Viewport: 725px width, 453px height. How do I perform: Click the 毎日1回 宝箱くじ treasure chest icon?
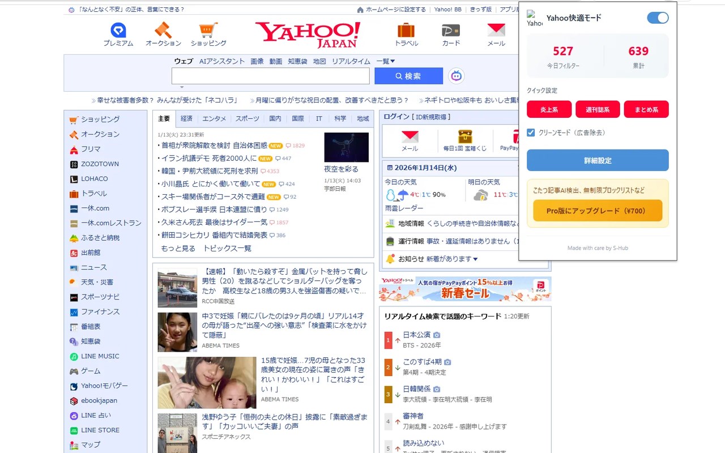[465, 136]
